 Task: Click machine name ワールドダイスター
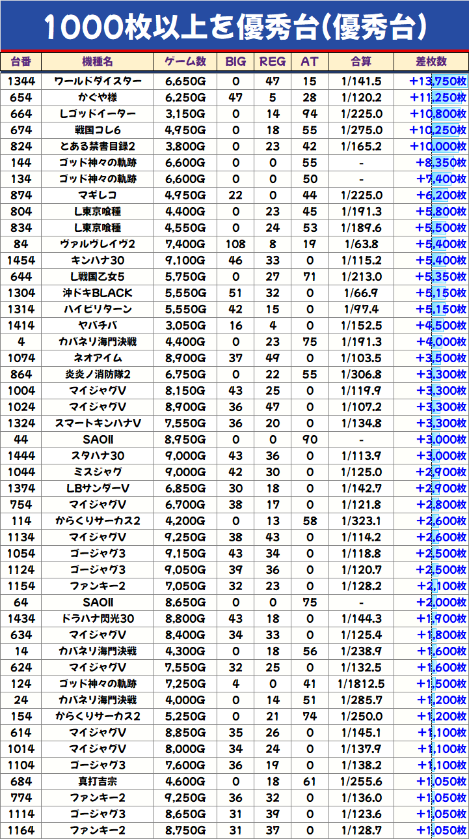tap(98, 81)
